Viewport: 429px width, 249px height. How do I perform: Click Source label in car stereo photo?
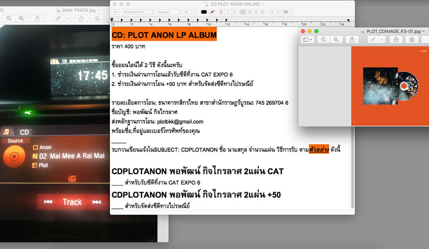[15, 141]
